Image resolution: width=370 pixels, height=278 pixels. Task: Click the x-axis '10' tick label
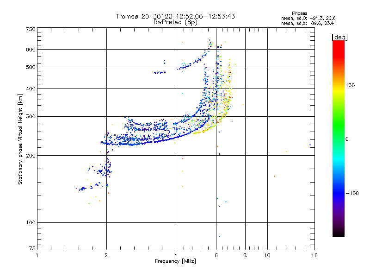(267, 255)
